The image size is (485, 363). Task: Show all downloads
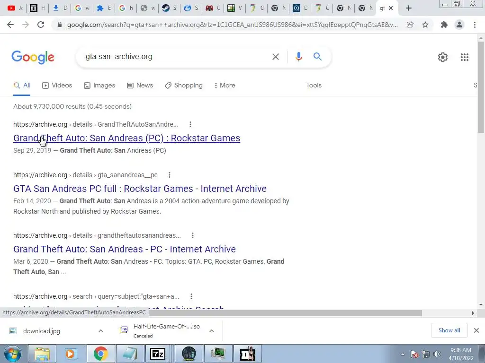449,330
